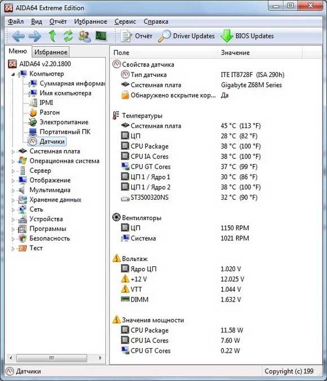This screenshot has height=381, width=327.
Task: Click the green Up arrow icon
Action: [52, 36]
